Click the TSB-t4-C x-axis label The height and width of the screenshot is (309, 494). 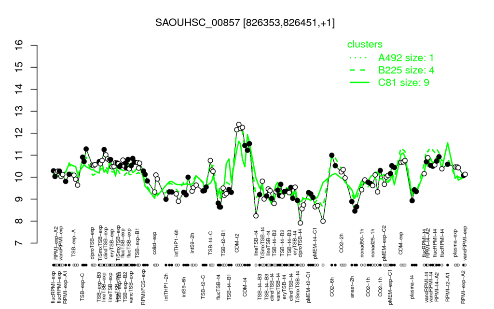[x=210, y=243]
